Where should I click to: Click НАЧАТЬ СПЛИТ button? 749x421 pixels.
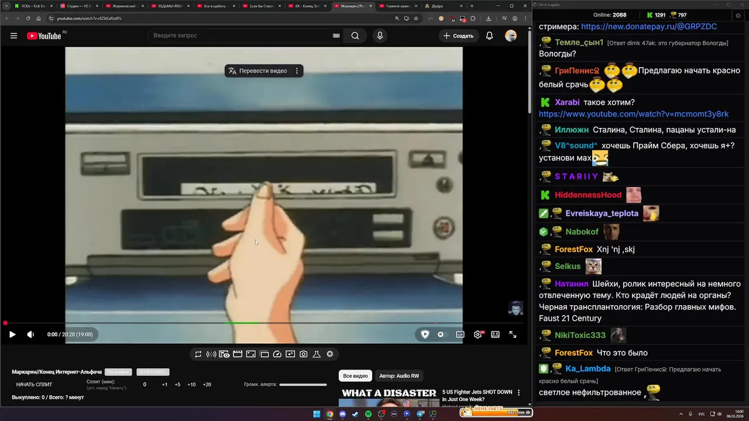[x=34, y=385]
